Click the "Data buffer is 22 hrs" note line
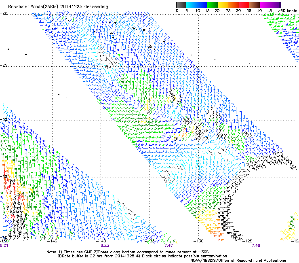Image resolution: width=299 pixels, height=263 pixels. [x=142, y=256]
